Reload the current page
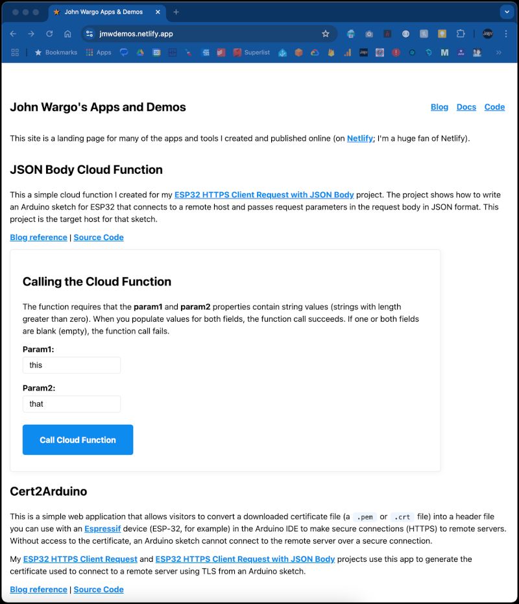 (49, 34)
